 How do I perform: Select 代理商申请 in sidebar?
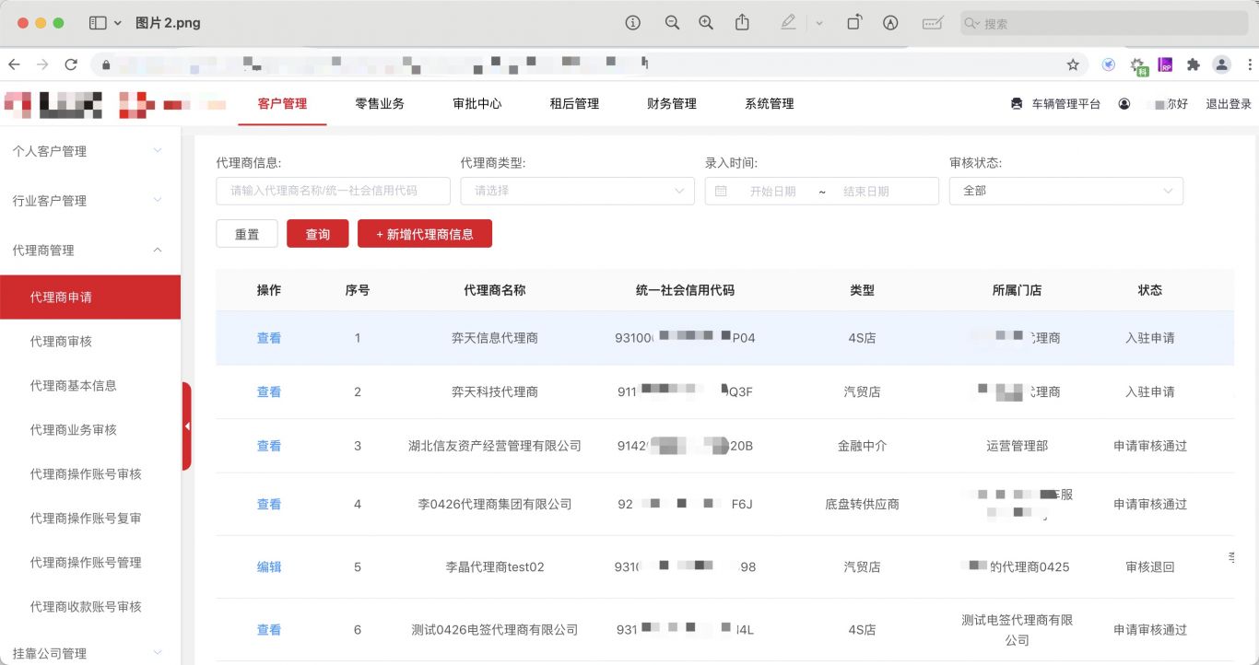[90, 297]
